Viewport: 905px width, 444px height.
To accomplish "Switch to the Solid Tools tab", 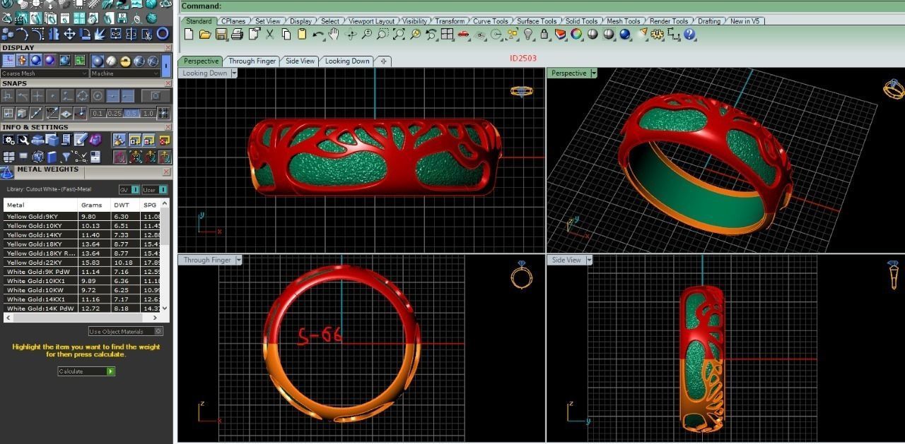I will tap(581, 21).
